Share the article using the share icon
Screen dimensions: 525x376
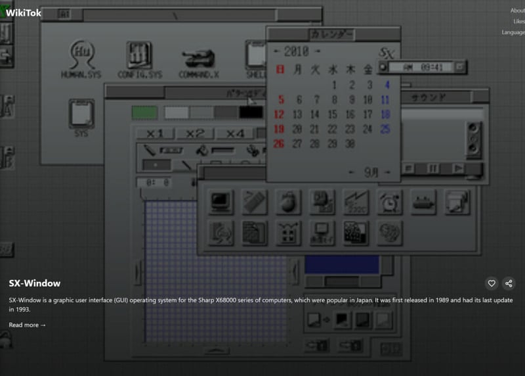click(509, 283)
